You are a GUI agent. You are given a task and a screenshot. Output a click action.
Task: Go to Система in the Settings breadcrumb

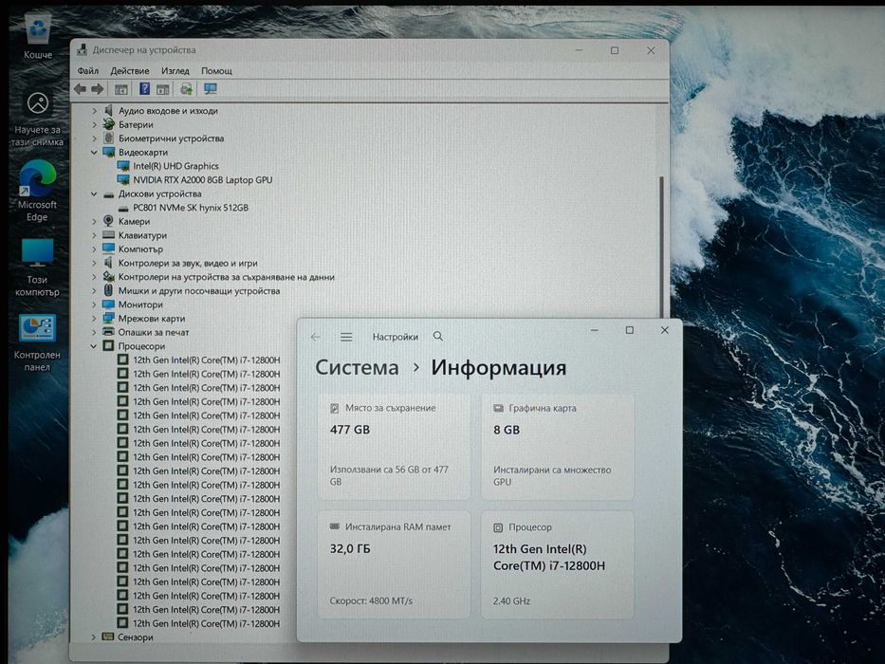coord(357,368)
